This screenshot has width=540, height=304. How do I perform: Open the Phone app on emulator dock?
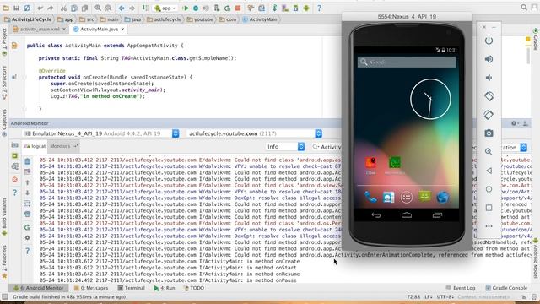(370, 197)
